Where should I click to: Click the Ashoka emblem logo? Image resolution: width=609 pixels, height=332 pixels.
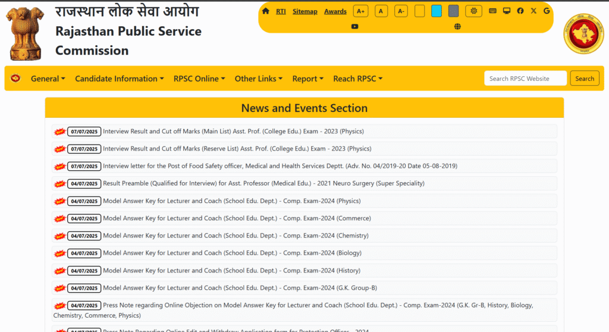(x=25, y=33)
